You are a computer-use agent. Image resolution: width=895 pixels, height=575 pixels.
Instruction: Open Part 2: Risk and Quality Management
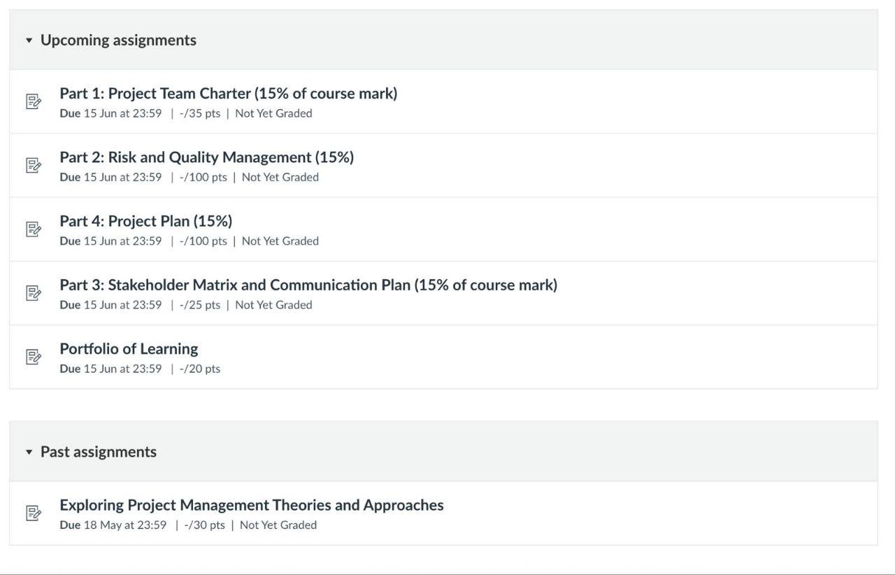[x=207, y=157]
